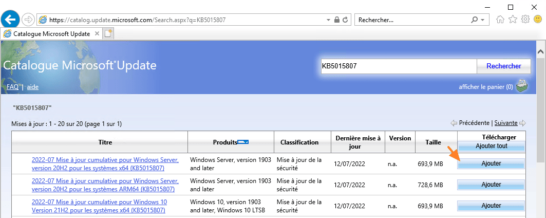
Task: Click the right arrow next to Suivante
Action: click(522, 123)
